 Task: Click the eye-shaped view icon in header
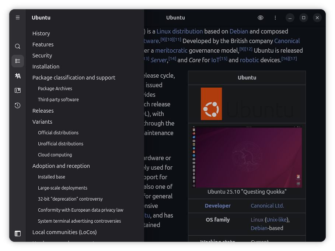point(261,18)
